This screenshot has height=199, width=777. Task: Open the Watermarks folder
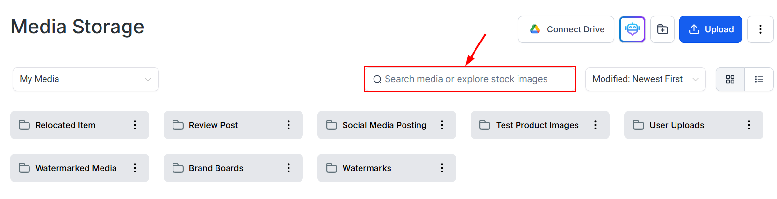(x=367, y=168)
